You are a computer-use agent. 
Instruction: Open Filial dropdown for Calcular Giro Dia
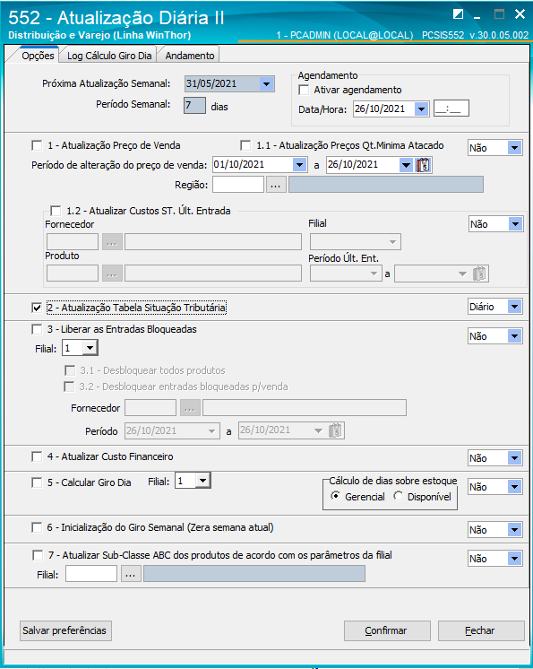point(203,481)
